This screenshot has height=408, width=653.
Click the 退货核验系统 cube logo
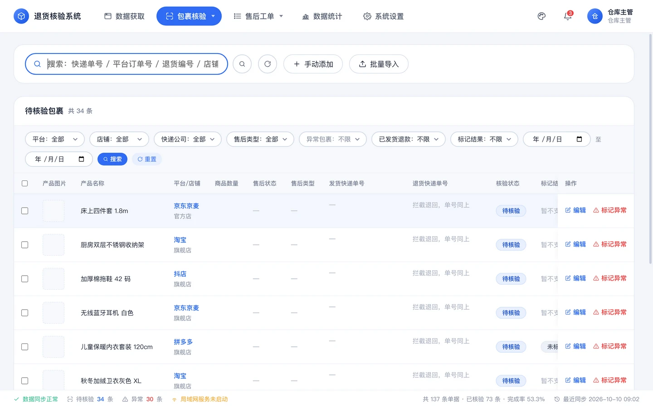[x=21, y=16]
